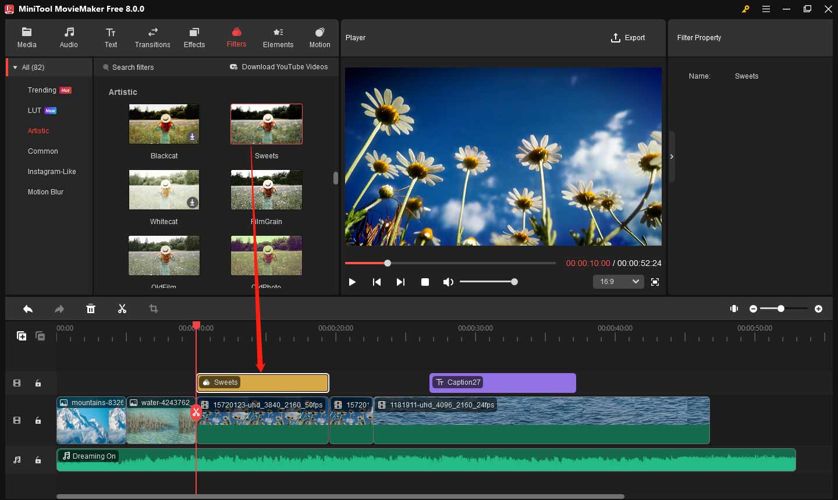
Task: Select the mountains image clip
Action: pos(91,420)
